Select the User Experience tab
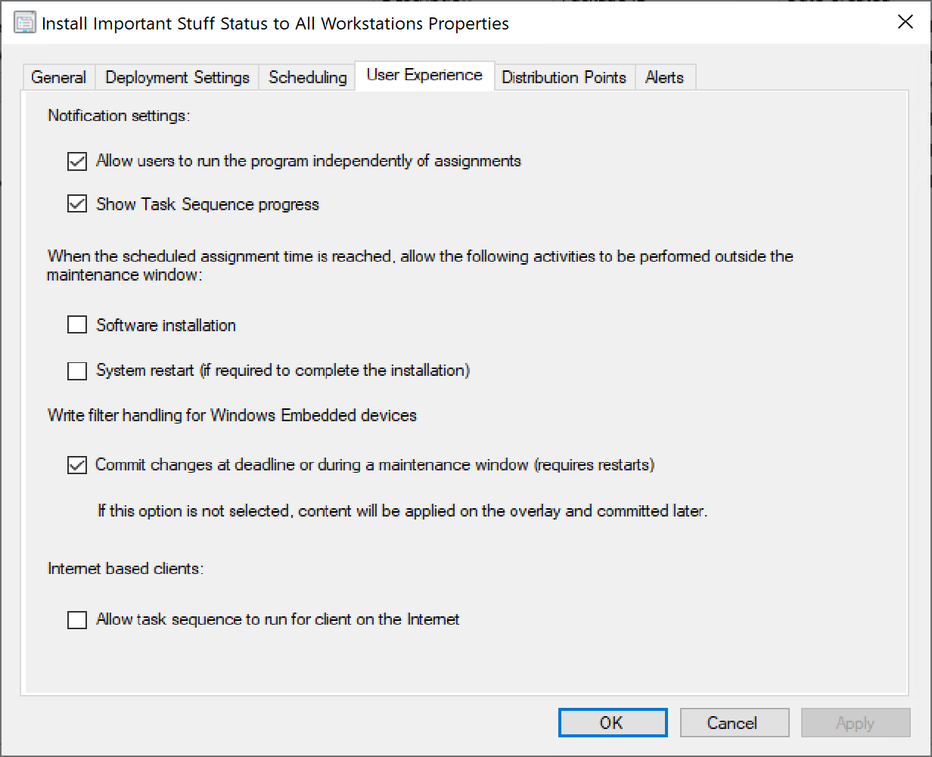This screenshot has width=932, height=757. point(424,75)
